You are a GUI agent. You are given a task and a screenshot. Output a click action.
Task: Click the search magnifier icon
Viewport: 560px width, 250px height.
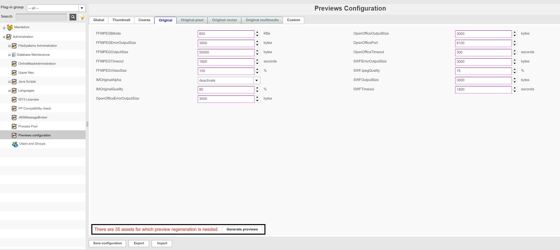[73, 17]
